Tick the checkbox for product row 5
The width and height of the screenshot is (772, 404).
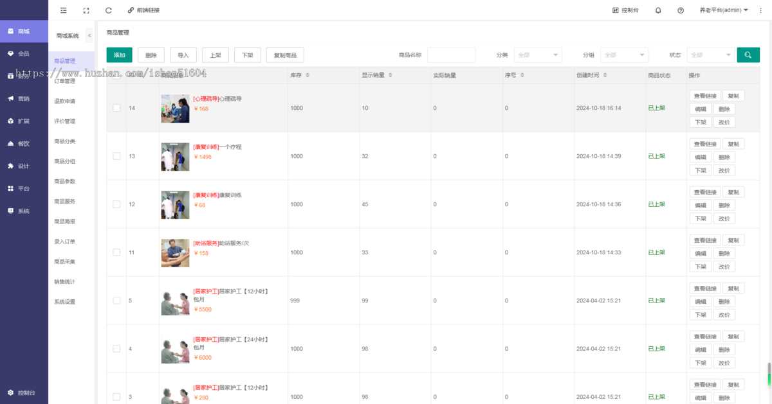[116, 301]
